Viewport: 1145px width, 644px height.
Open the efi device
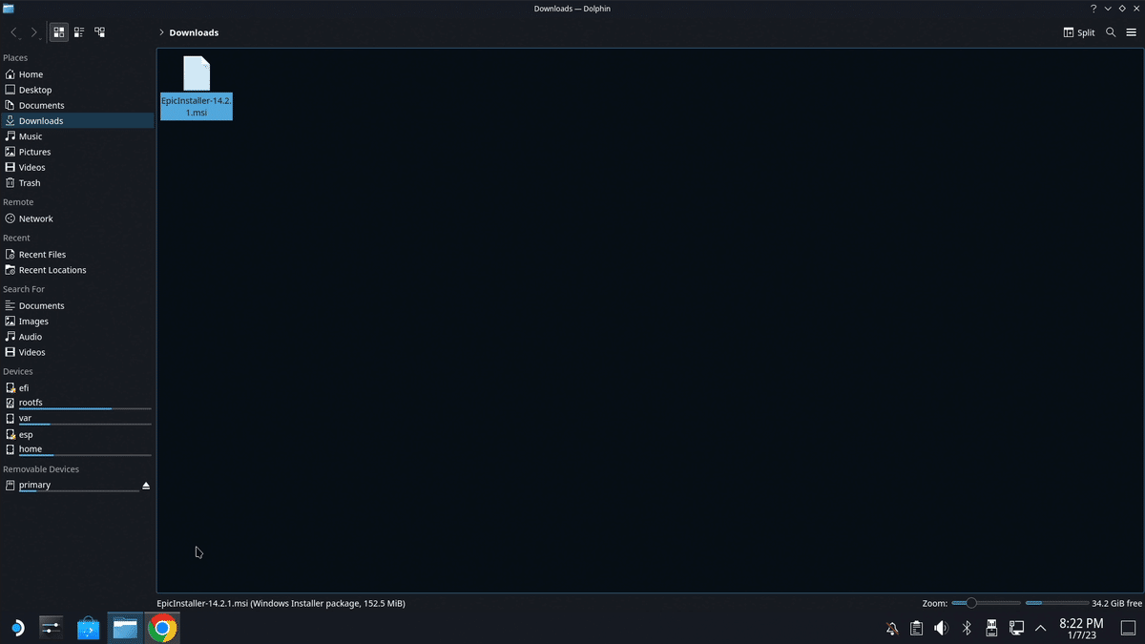[76, 388]
